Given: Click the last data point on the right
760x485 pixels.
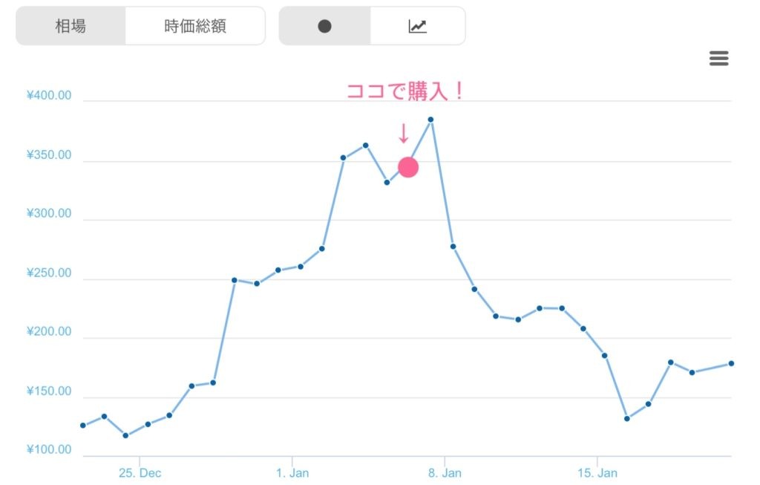Looking at the screenshot, I should click(x=731, y=363).
